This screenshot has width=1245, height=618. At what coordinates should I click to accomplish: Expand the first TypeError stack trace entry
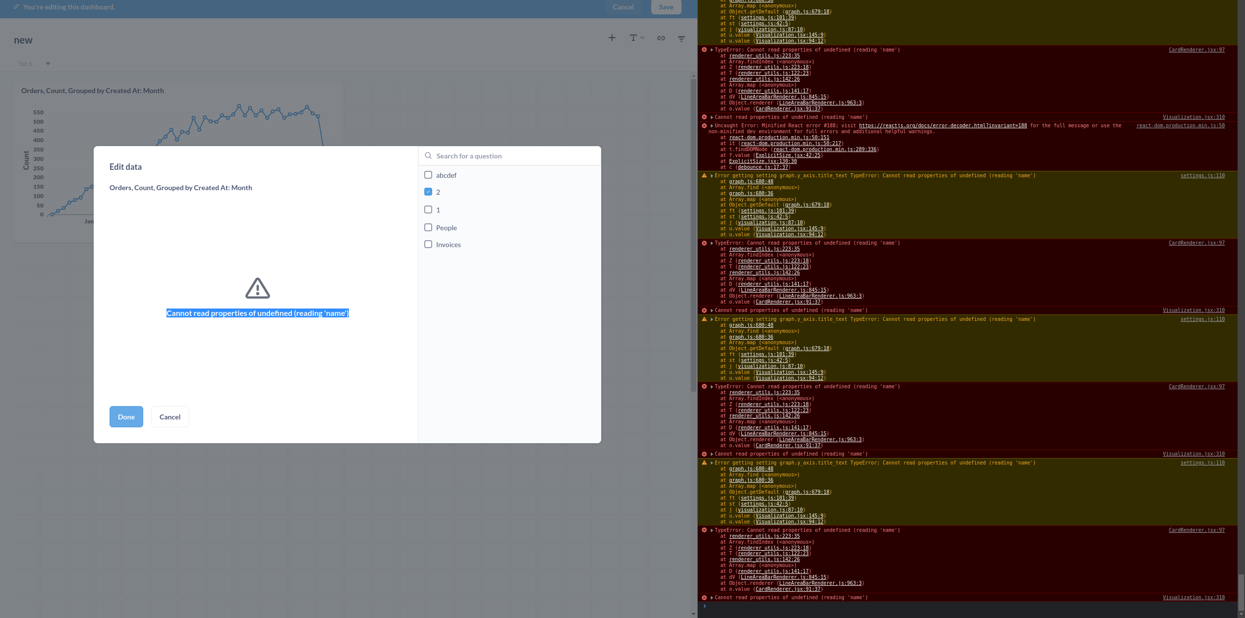[711, 50]
